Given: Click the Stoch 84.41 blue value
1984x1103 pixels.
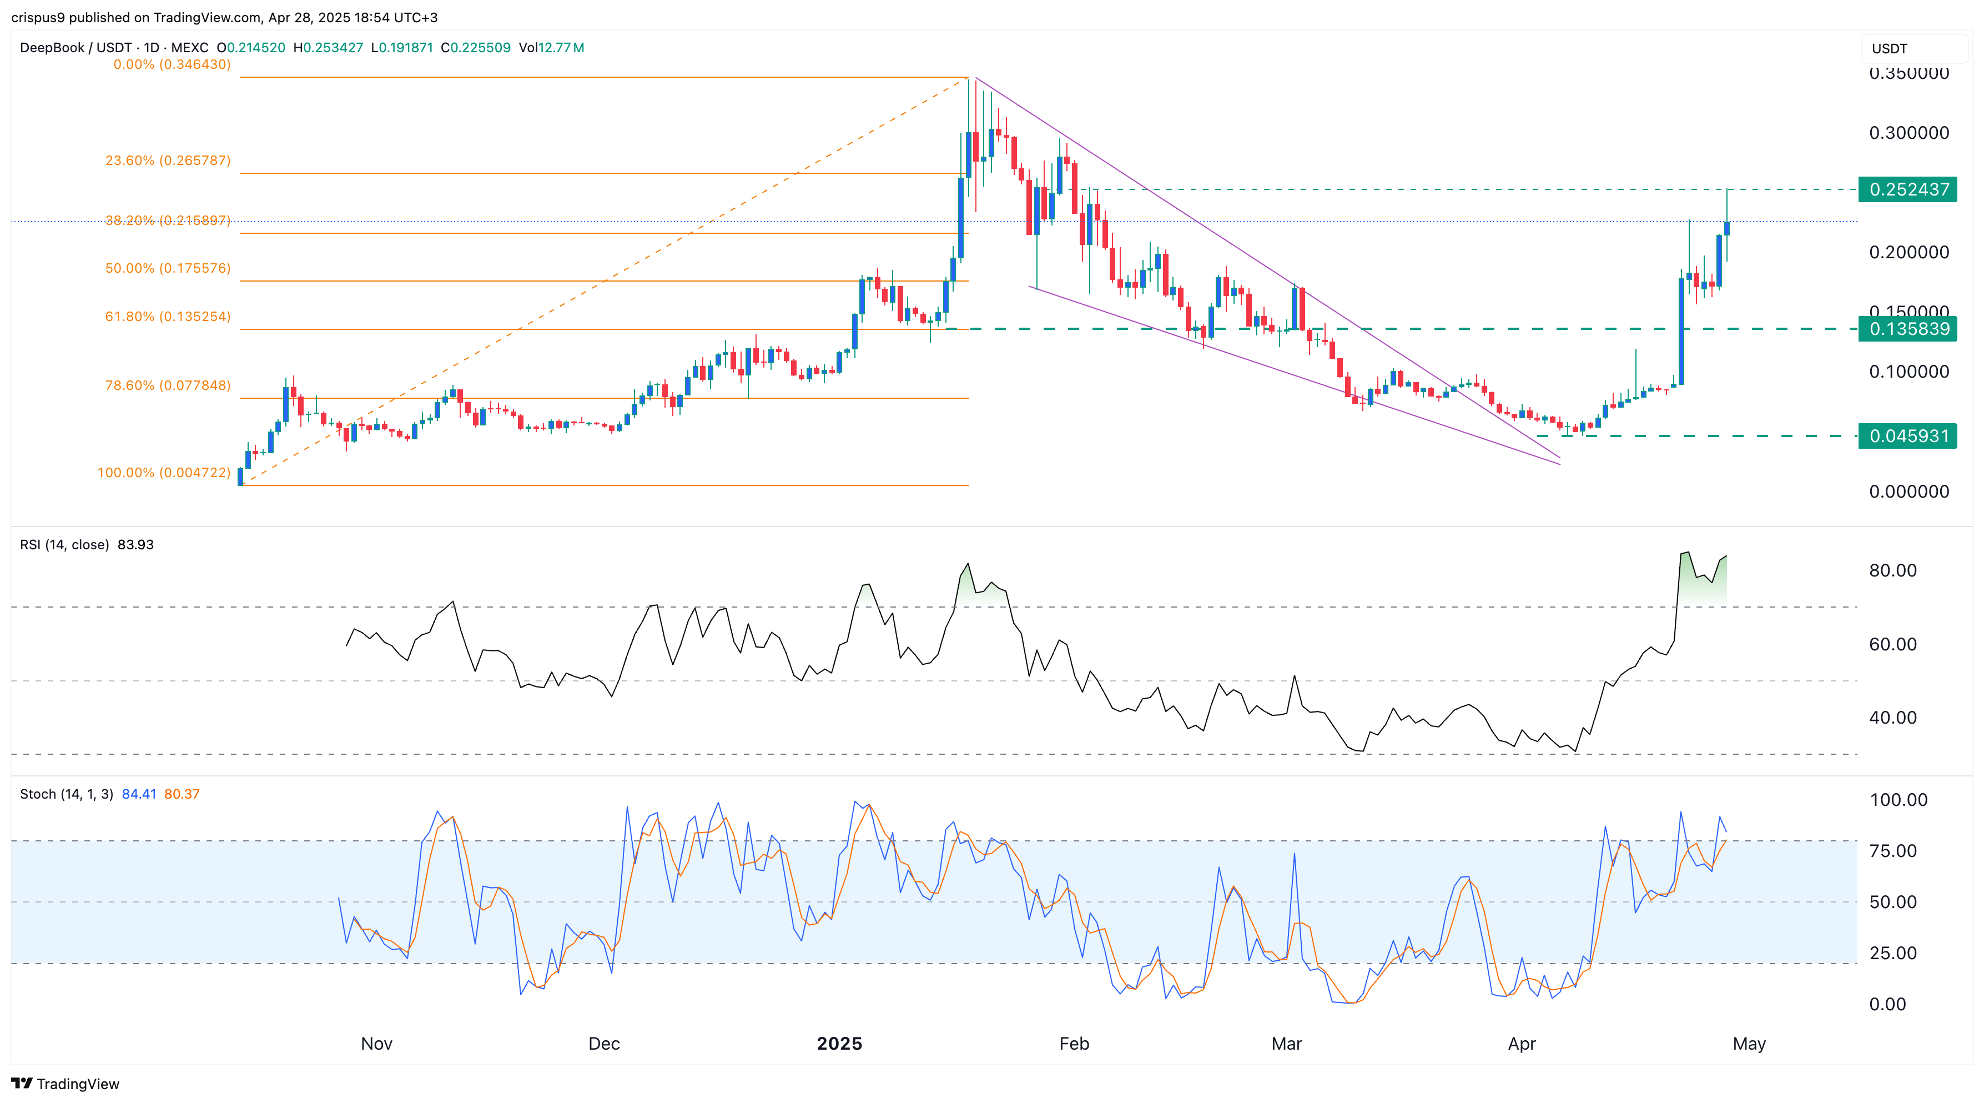Looking at the screenshot, I should [x=139, y=794].
